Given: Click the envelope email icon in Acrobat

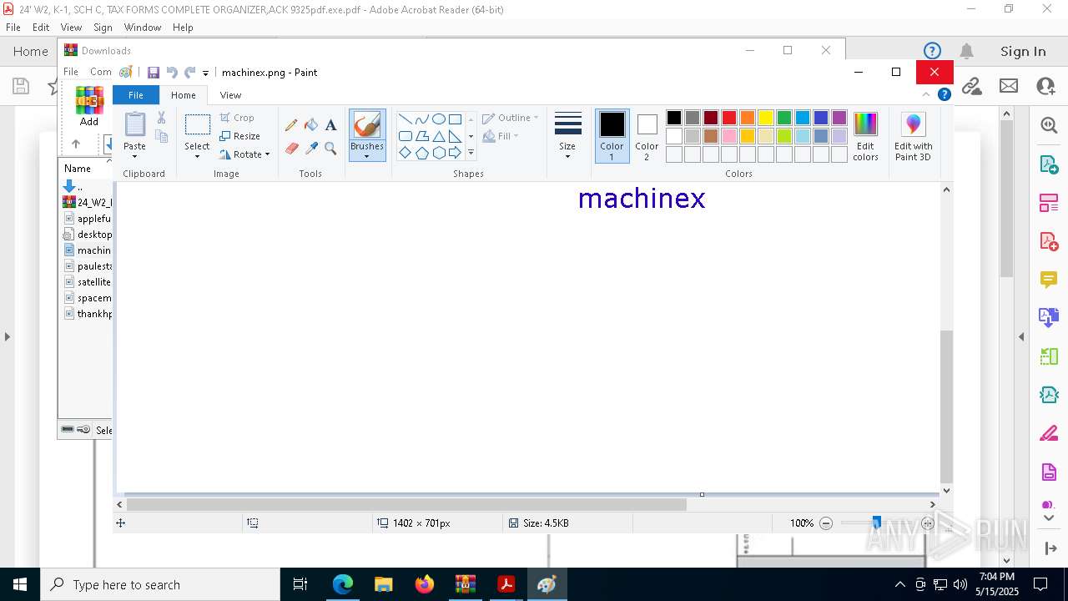Looking at the screenshot, I should point(1009,85).
